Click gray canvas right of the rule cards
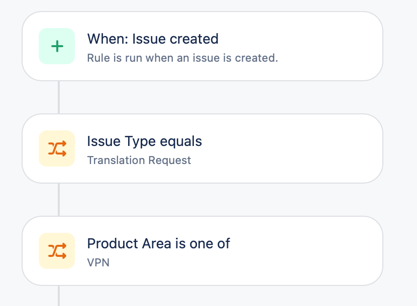417x306 pixels. 400,150
